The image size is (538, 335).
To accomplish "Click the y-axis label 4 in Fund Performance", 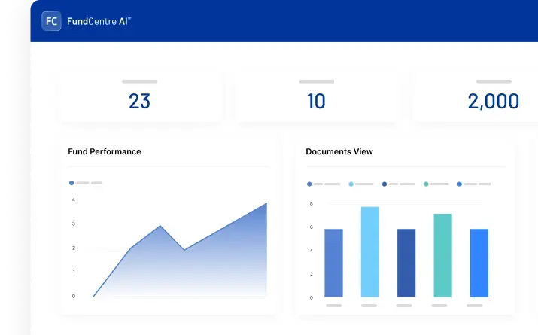I will [x=74, y=199].
